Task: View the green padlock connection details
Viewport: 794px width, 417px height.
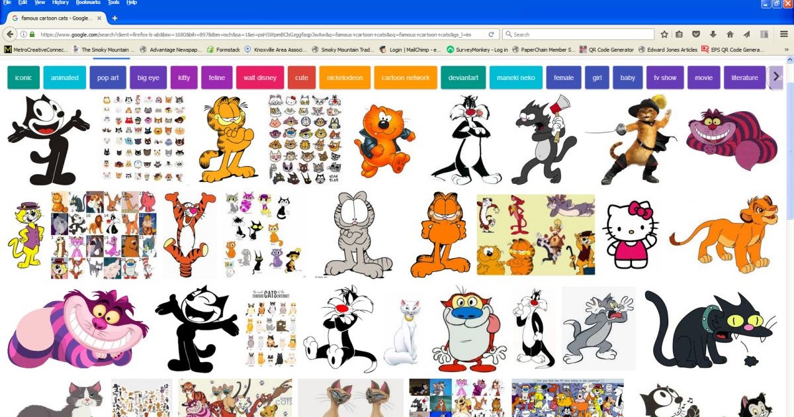Action: coord(32,34)
